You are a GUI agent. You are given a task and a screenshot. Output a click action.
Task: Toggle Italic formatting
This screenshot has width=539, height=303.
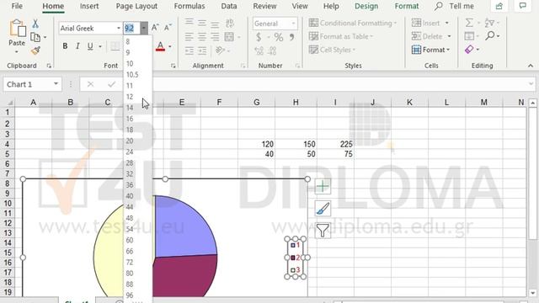[77, 46]
